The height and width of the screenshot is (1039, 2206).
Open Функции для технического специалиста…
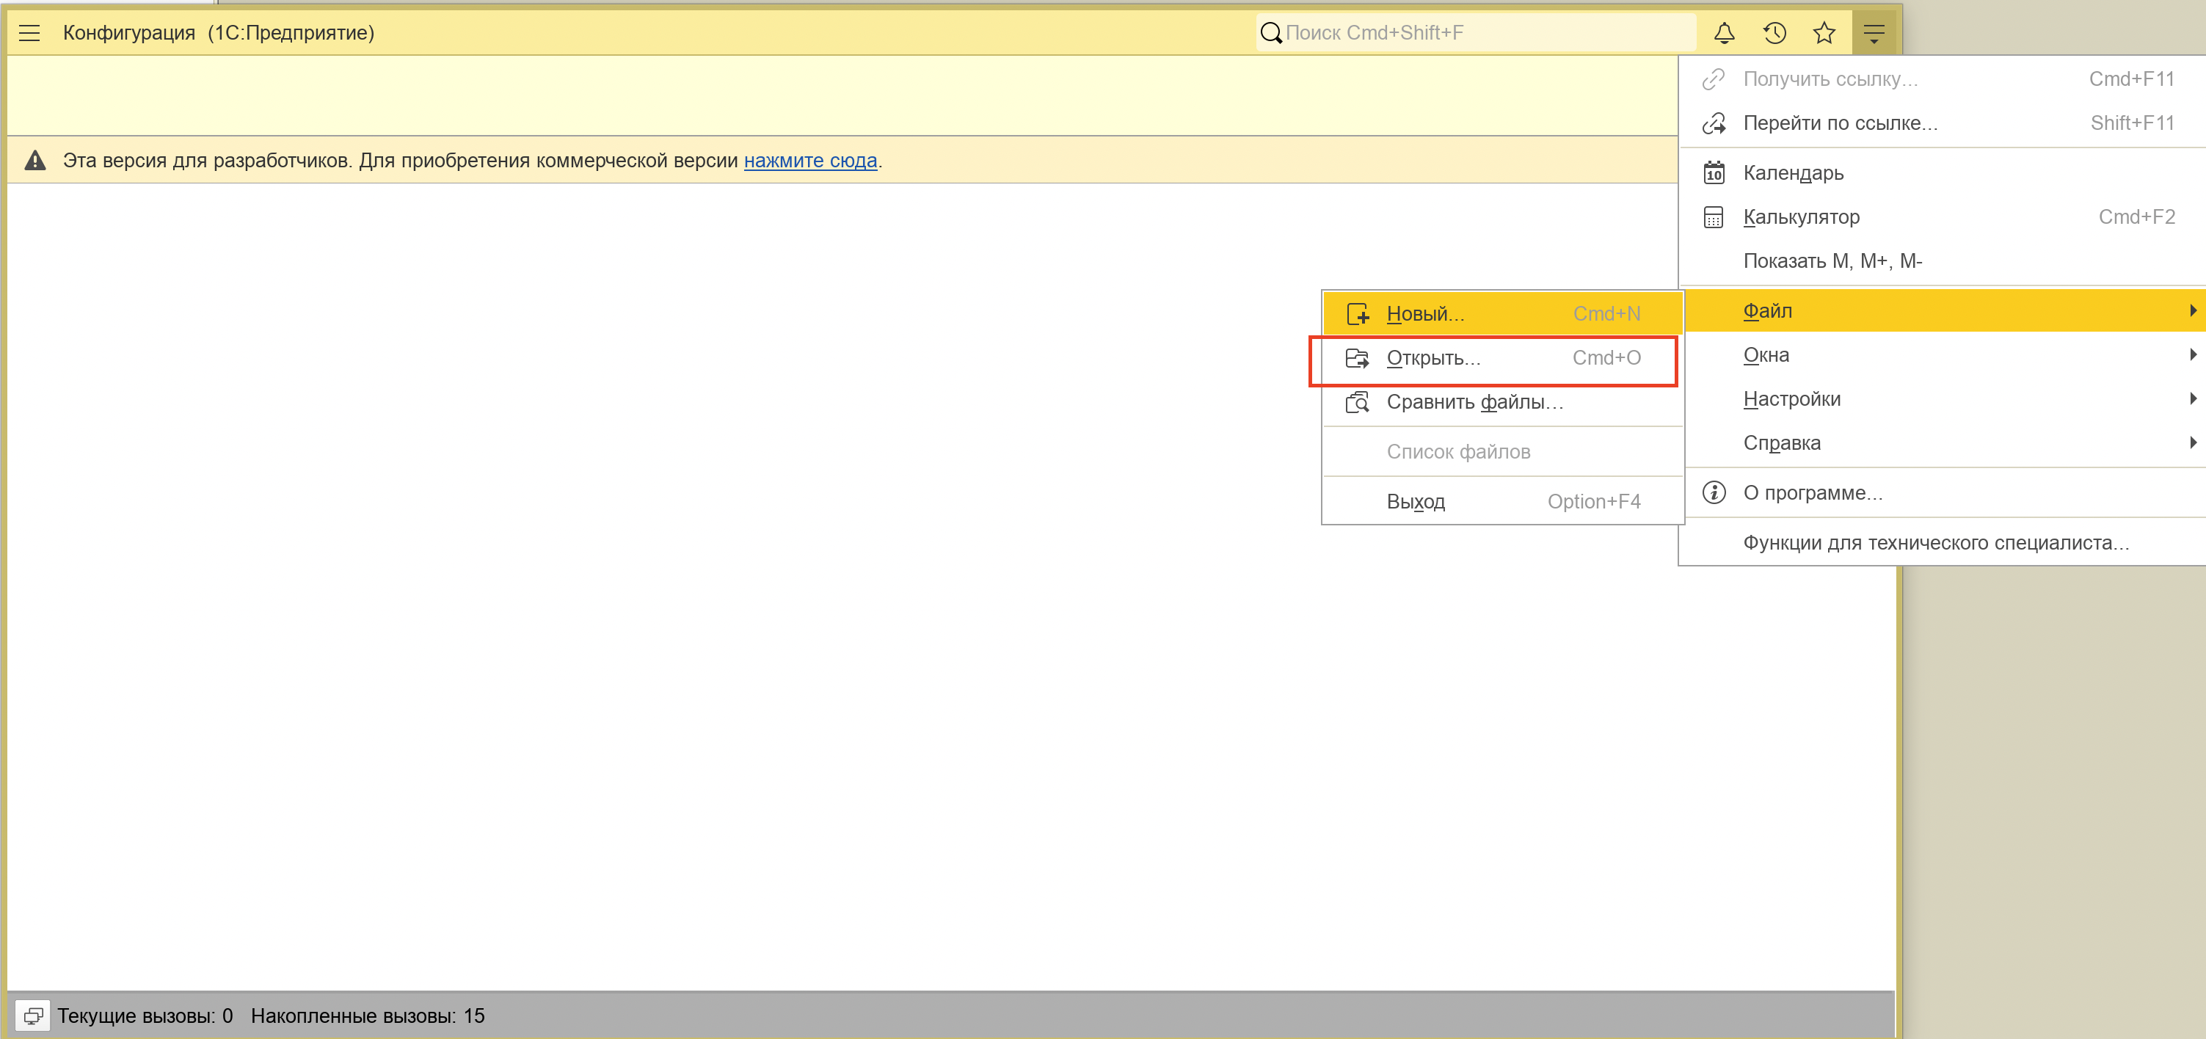pos(1943,542)
